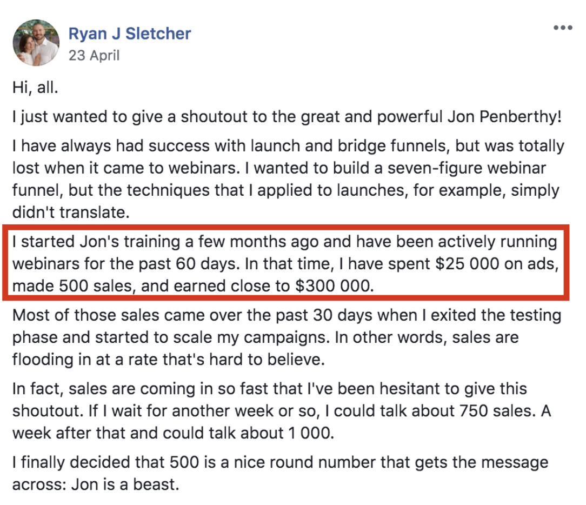Click the words 'seven-figure webinar'
586x505 pixels.
tap(467, 168)
